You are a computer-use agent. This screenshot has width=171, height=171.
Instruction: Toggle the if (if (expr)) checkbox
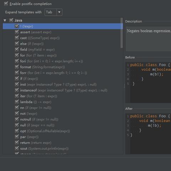click(17, 78)
